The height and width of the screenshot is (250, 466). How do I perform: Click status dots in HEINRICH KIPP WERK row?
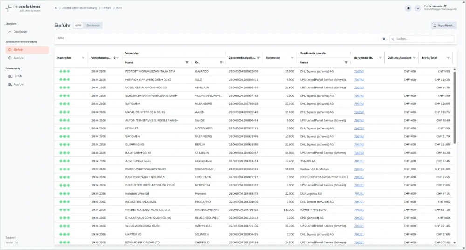point(64,80)
